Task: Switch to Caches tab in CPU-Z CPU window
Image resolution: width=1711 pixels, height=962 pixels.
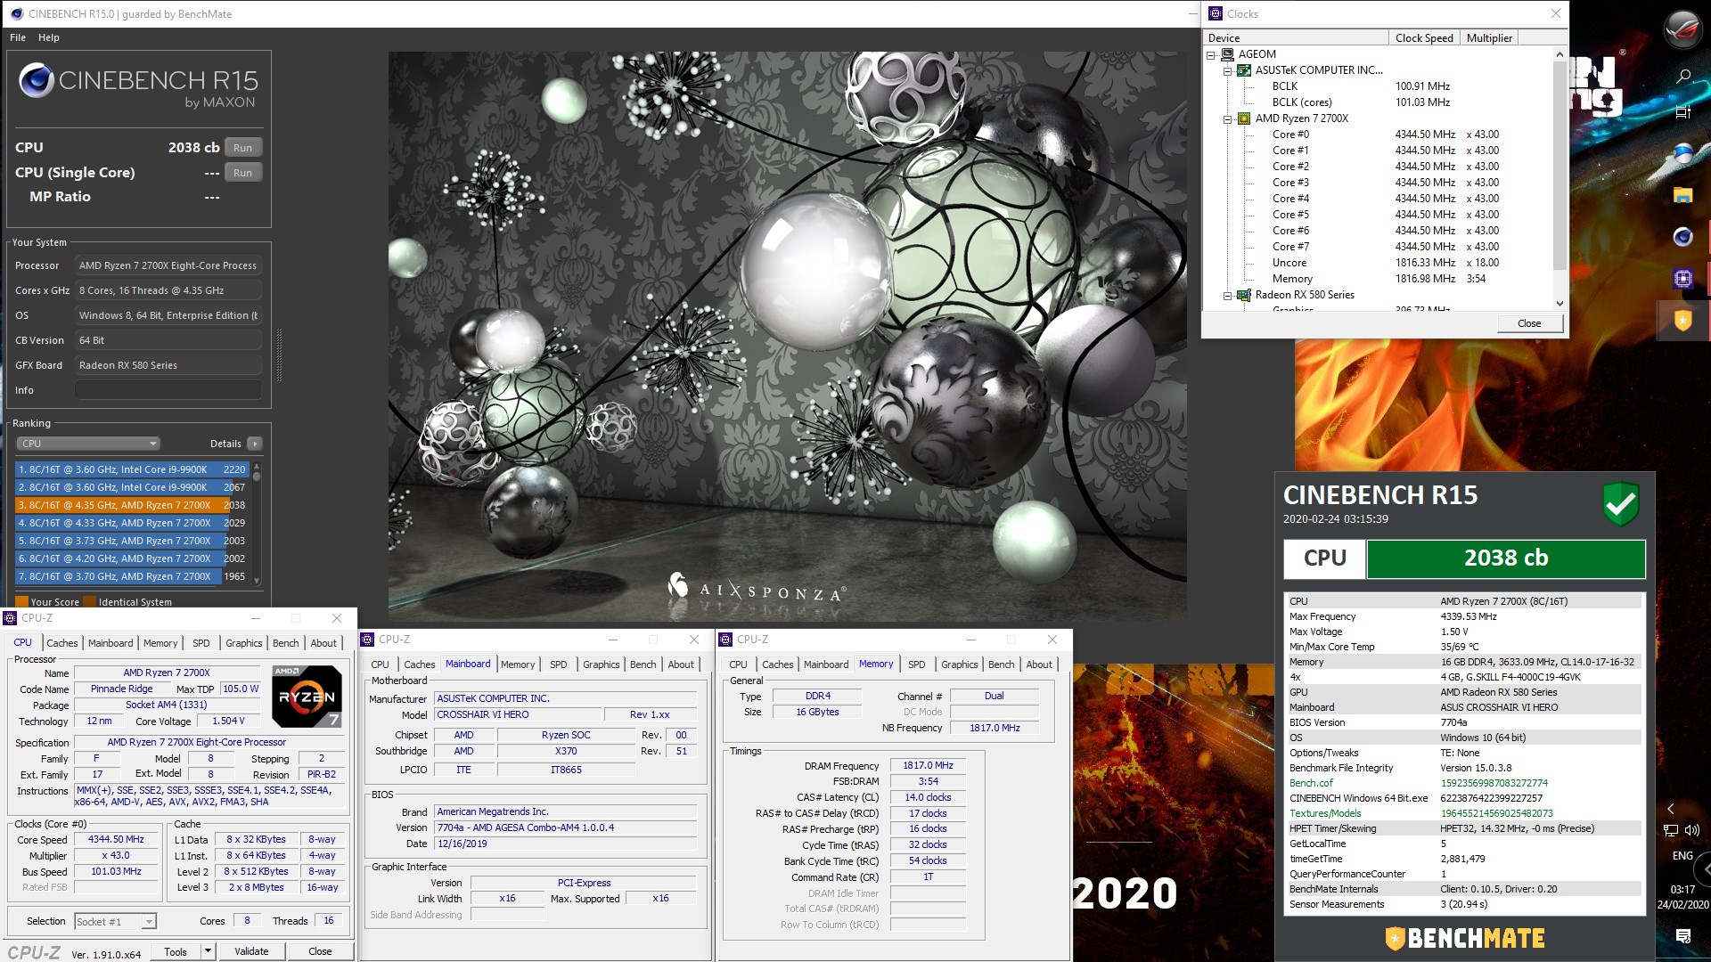Action: 62,643
